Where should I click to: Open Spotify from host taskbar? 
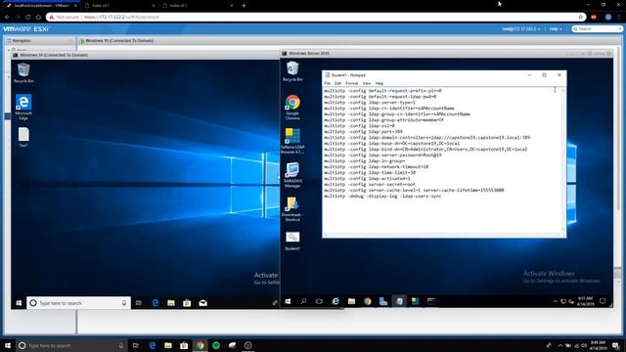click(216, 345)
